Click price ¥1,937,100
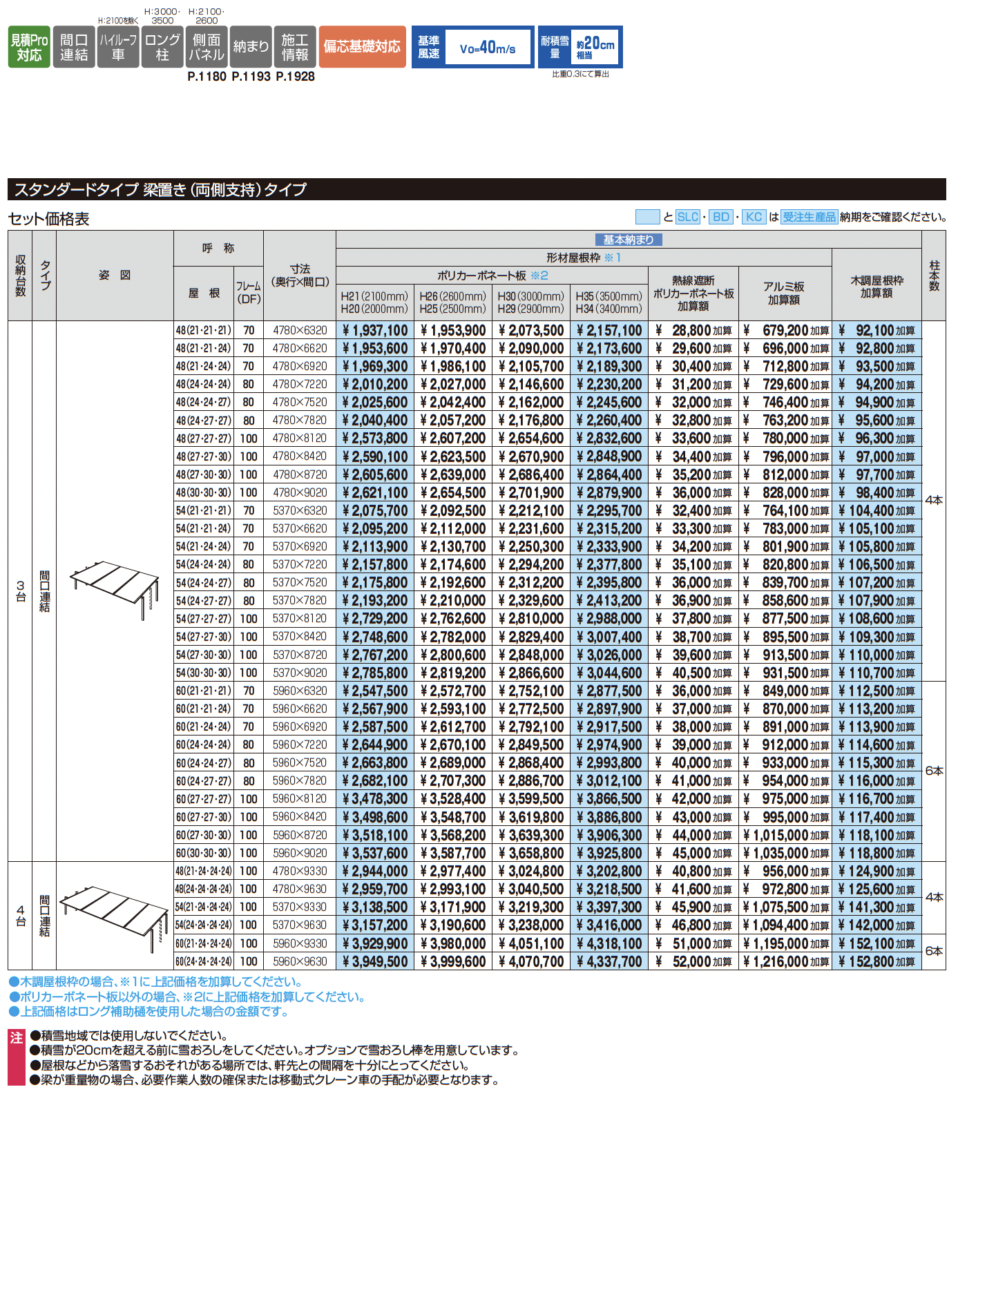 375,330
